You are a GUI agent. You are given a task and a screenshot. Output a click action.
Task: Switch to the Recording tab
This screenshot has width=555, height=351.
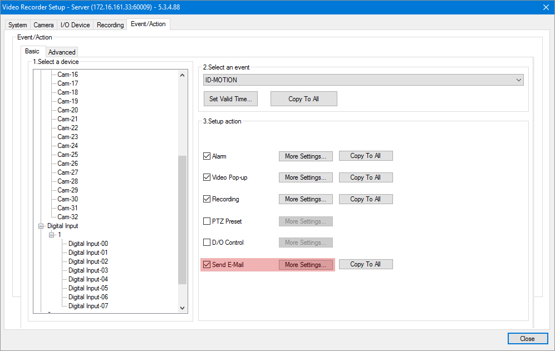pyautogui.click(x=110, y=25)
